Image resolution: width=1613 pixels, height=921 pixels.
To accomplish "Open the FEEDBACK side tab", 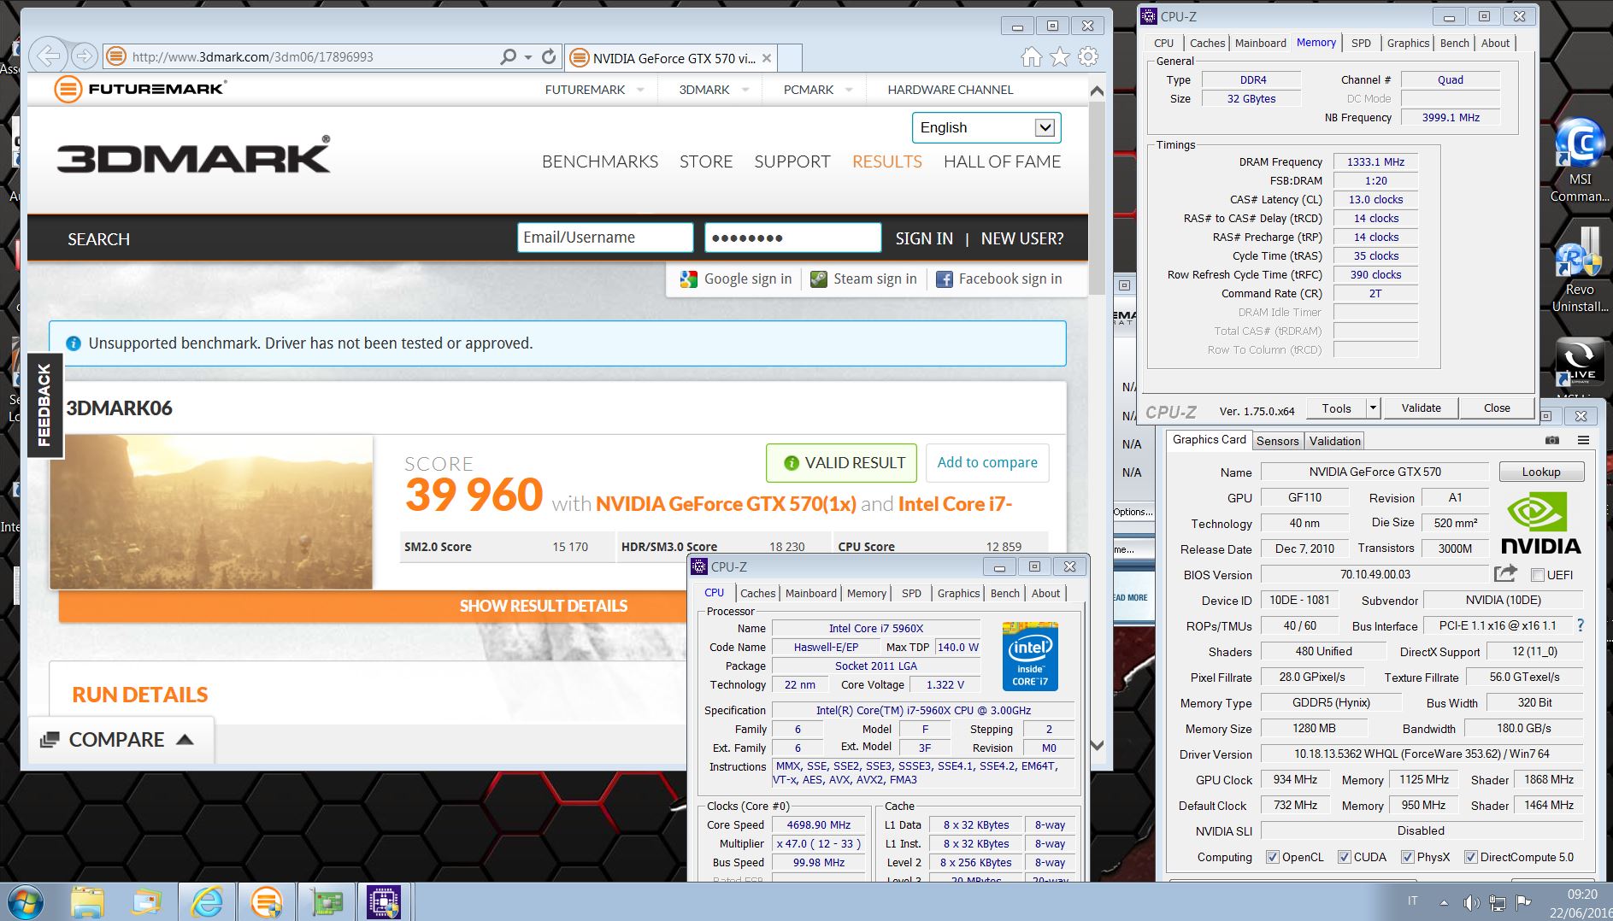I will 44,406.
